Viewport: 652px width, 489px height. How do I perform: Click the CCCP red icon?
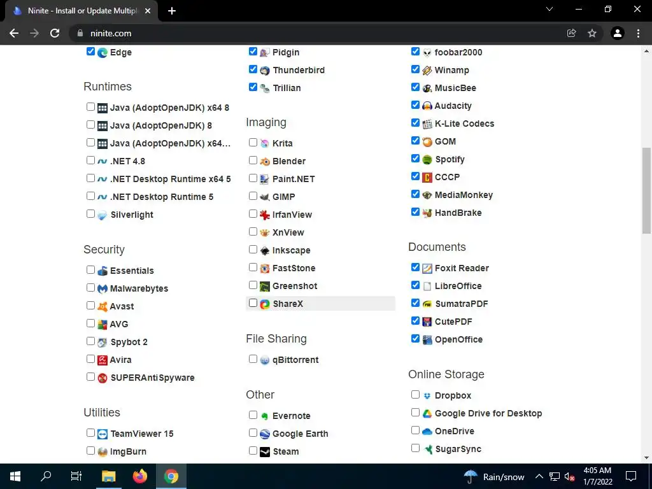pyautogui.click(x=427, y=178)
